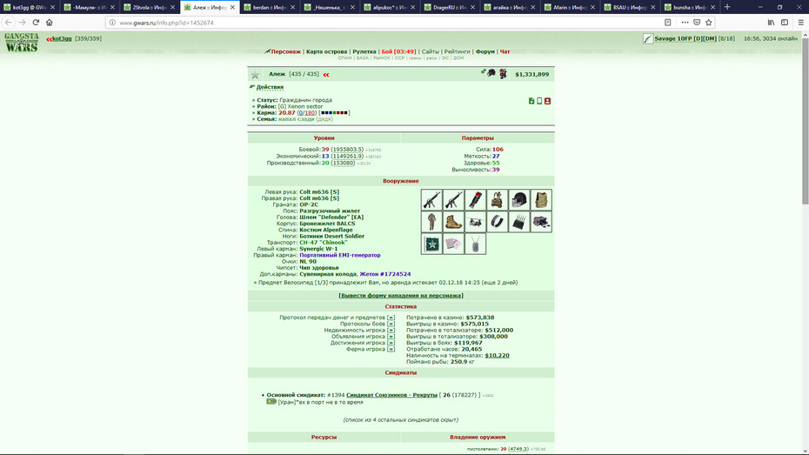
Task: Save page to Pocket icon
Action: tap(697, 22)
